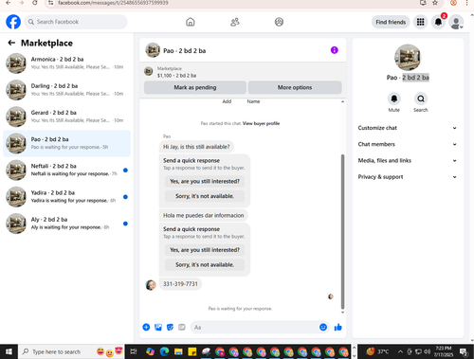
Task: Open Gerard 2 bd 2 ba conversation
Action: coord(66,117)
